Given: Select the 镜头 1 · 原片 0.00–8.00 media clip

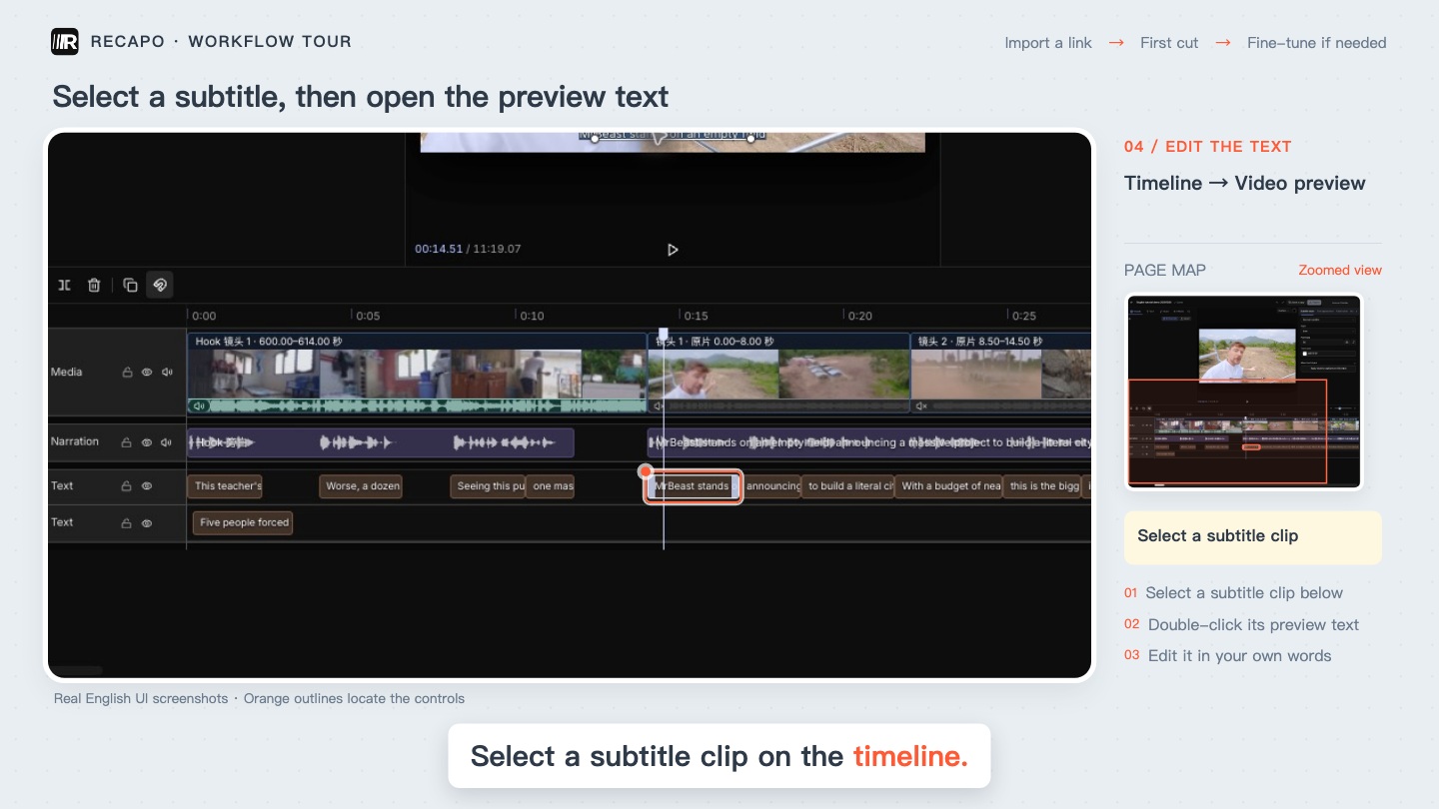Looking at the screenshot, I should 779,373.
